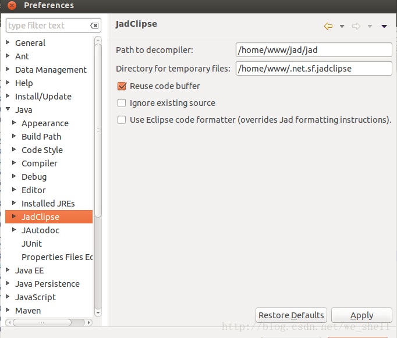The width and height of the screenshot is (397, 338).
Task: Select Editor under Java
Action: pyautogui.click(x=34, y=190)
